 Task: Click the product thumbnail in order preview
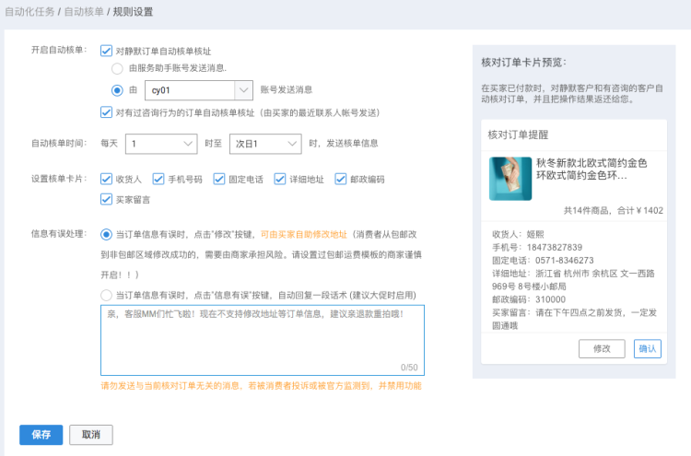point(509,179)
